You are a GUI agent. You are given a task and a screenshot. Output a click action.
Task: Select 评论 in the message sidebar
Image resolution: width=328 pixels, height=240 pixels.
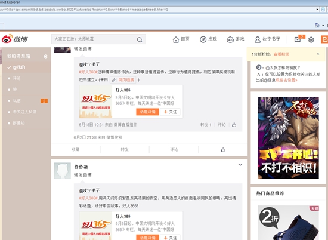click(x=17, y=78)
